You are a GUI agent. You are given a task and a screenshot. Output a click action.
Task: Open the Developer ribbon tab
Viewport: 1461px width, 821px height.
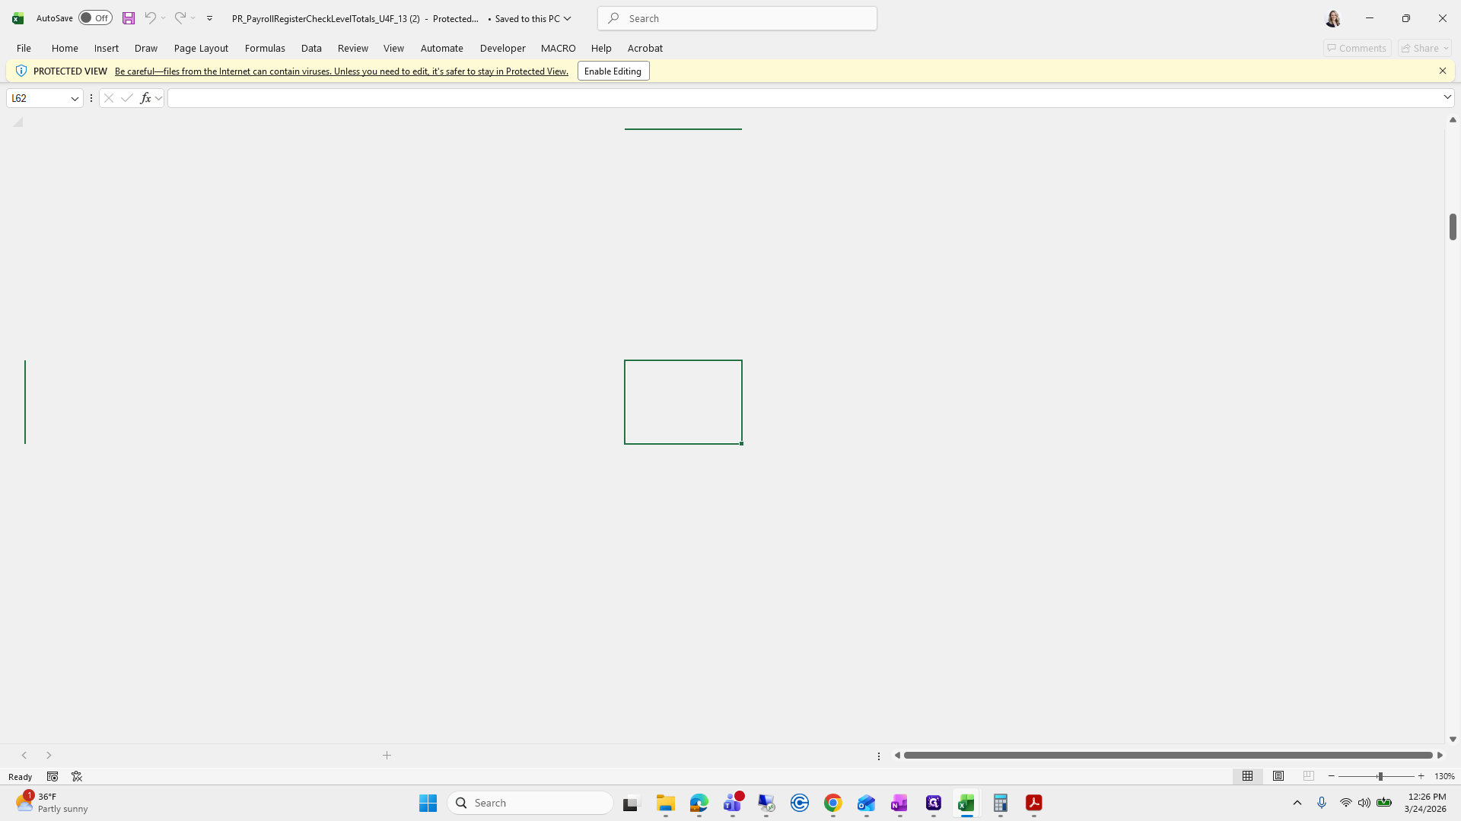point(502,48)
